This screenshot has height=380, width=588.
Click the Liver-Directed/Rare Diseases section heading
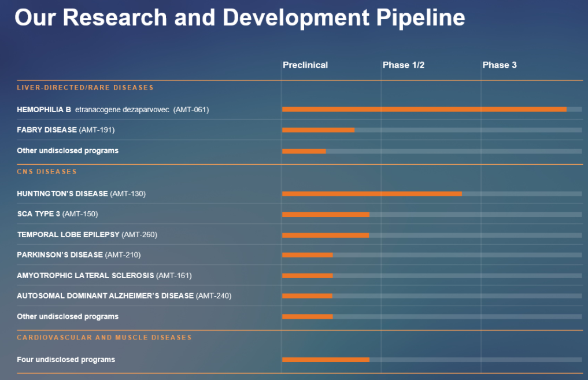point(85,87)
